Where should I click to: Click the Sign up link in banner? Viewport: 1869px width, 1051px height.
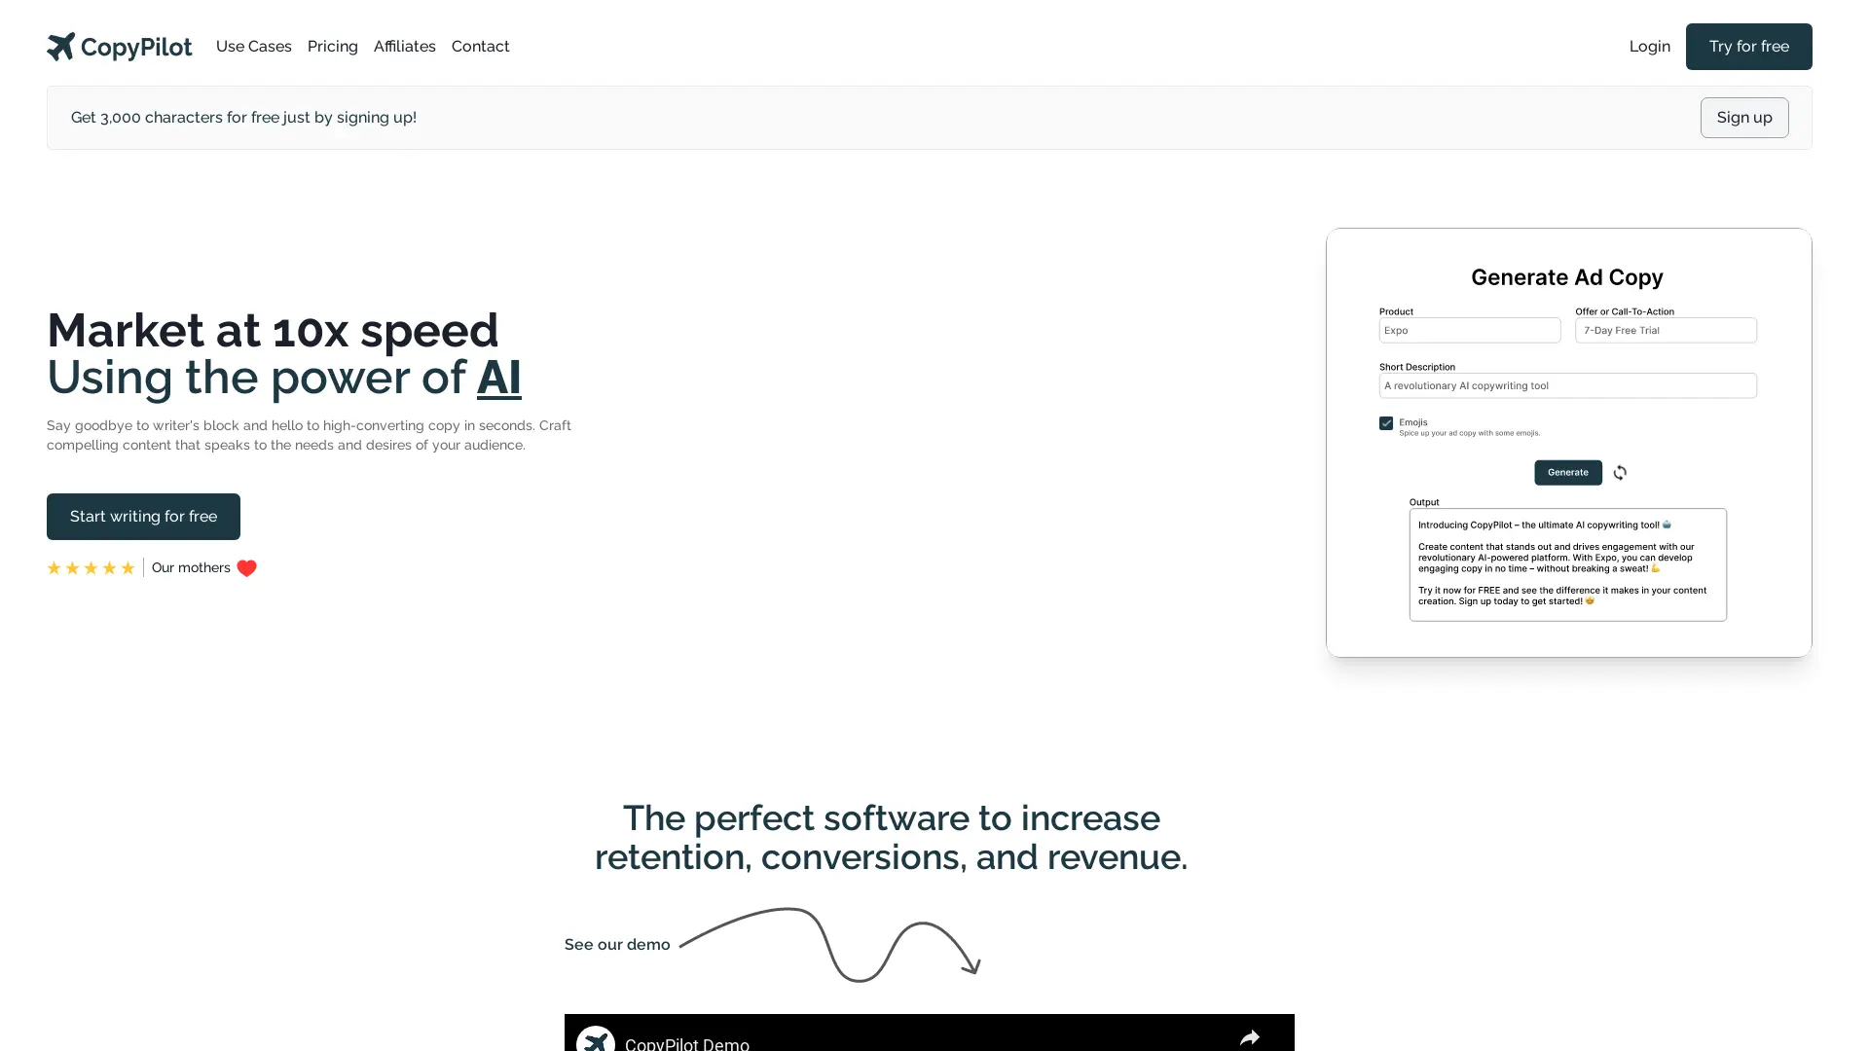tap(1743, 117)
